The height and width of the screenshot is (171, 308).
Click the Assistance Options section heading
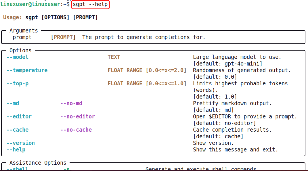tap(38, 163)
